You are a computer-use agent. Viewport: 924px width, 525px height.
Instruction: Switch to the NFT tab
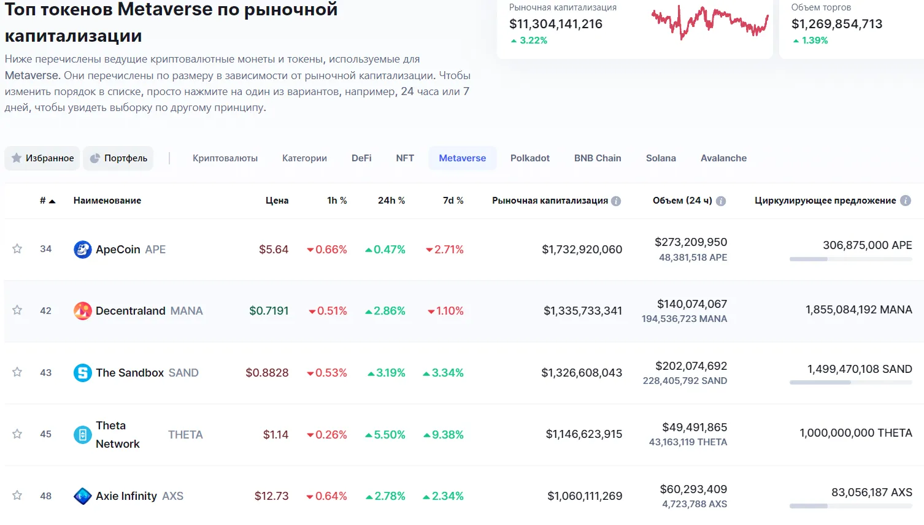405,158
